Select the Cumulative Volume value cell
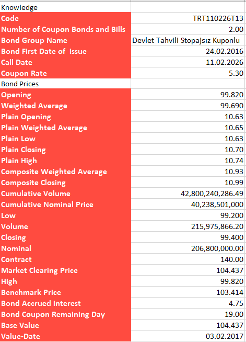Screen dimensions: 246x342 [188, 193]
